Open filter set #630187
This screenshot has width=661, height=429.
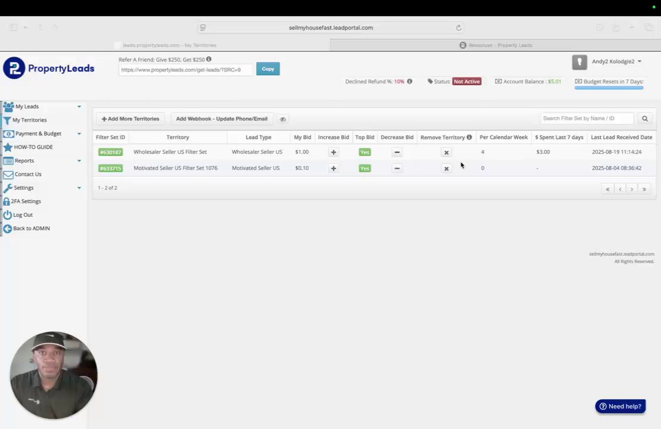click(x=110, y=153)
